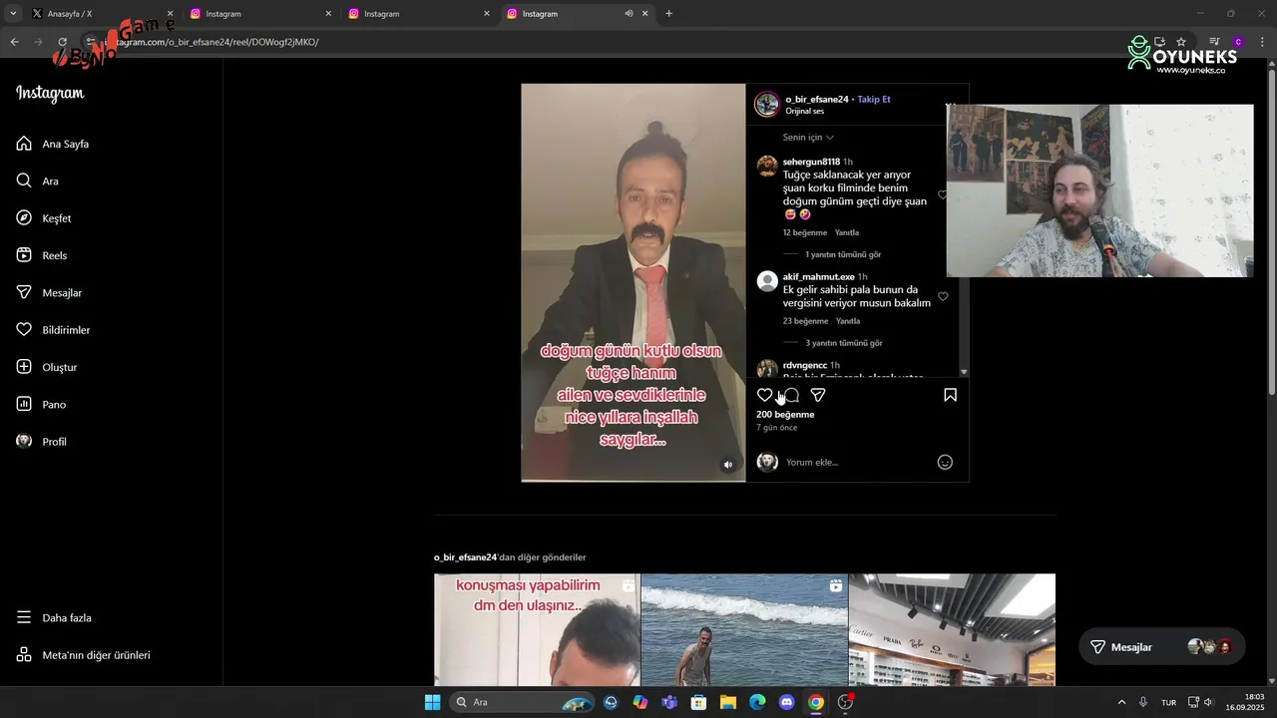Open the Chrome three-dot menu
This screenshot has height=718, width=1277.
tap(1262, 42)
